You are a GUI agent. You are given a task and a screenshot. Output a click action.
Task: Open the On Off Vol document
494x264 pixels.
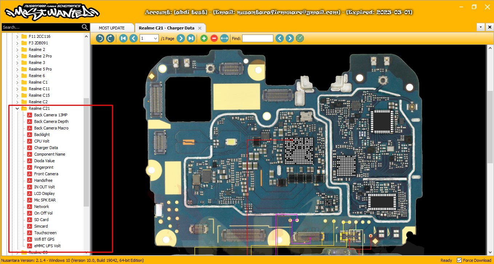tap(43, 213)
